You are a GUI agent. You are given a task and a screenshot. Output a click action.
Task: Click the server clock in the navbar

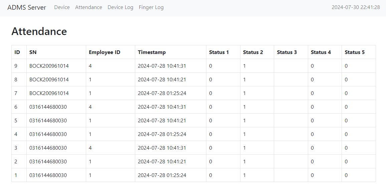point(355,7)
